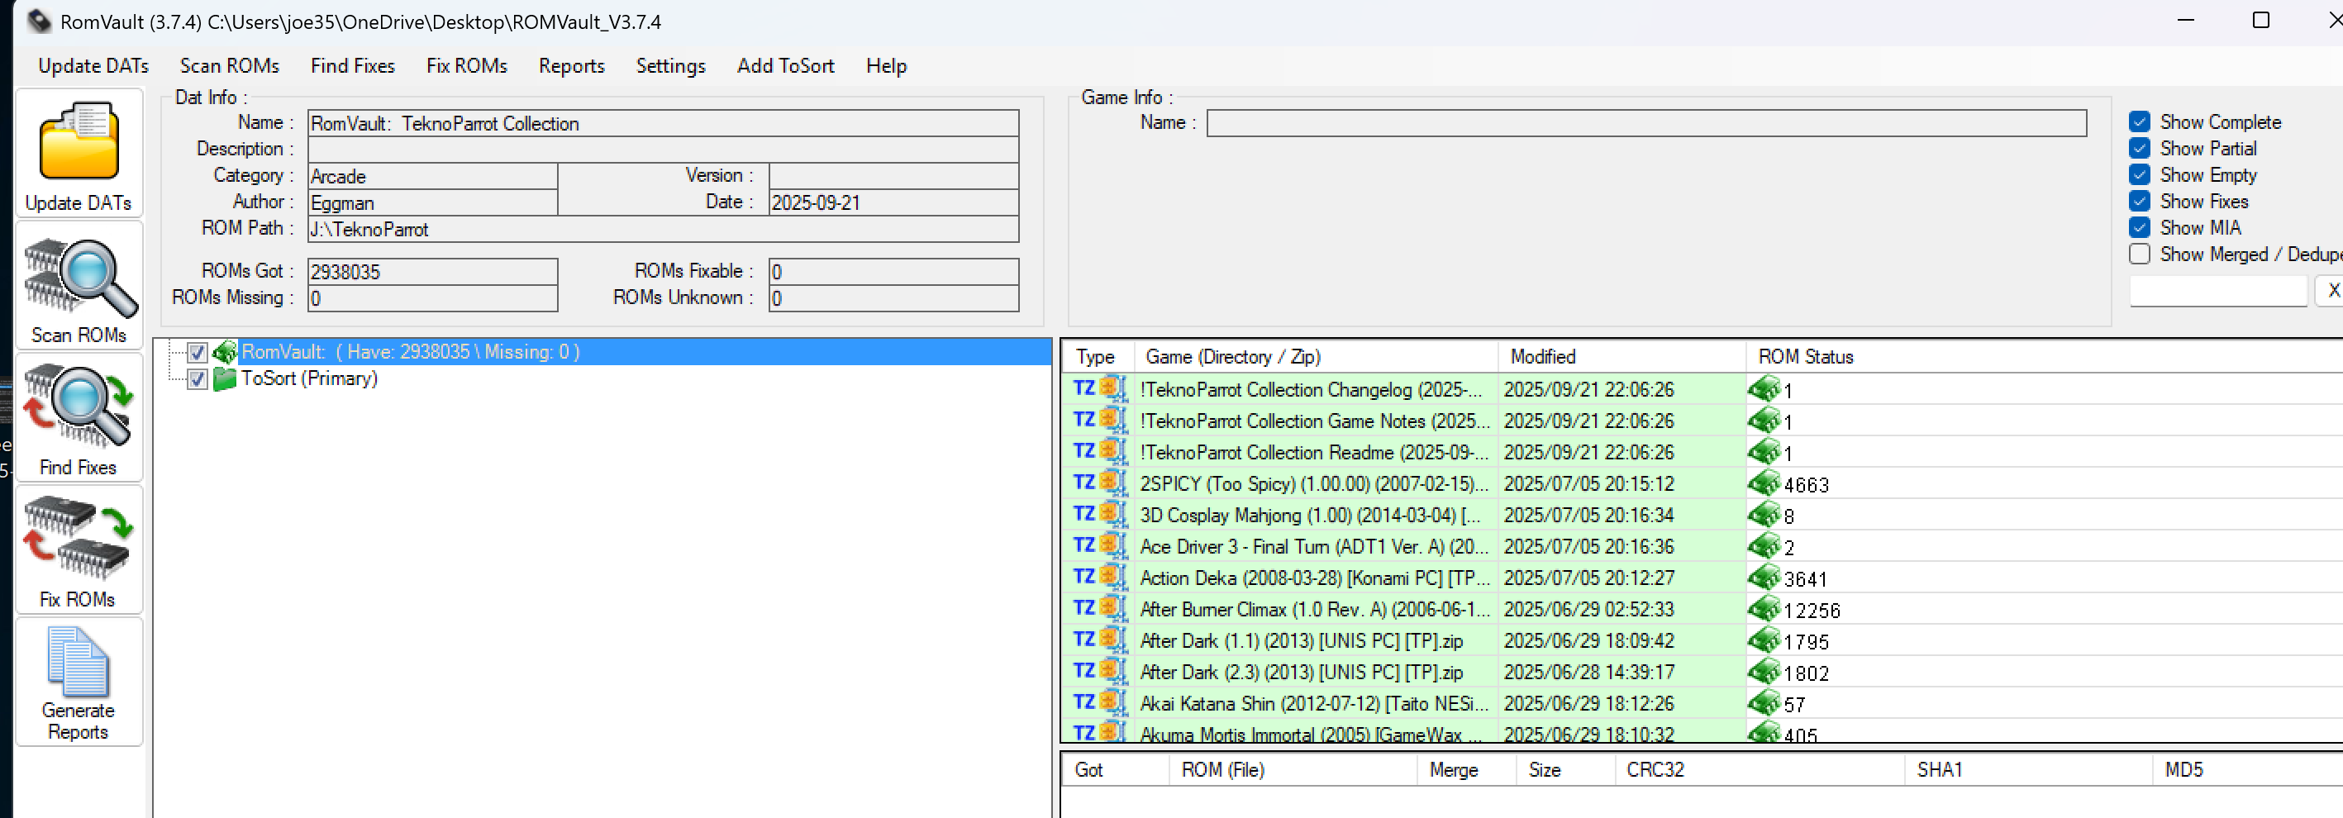Viewport: 2343px width, 818px height.
Task: Disable the Show Empty checkbox
Action: pyautogui.click(x=2139, y=174)
